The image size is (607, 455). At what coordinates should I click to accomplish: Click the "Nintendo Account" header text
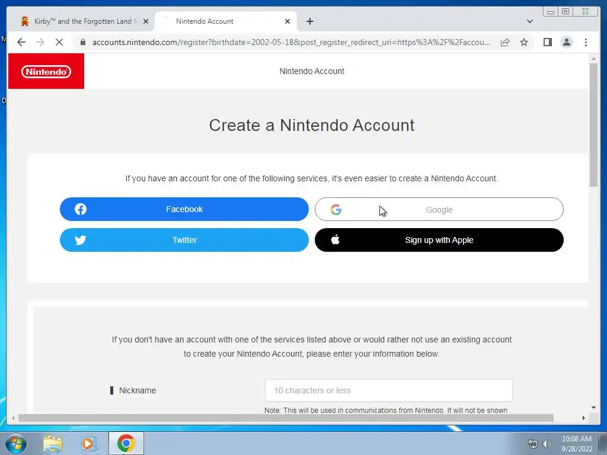312,71
